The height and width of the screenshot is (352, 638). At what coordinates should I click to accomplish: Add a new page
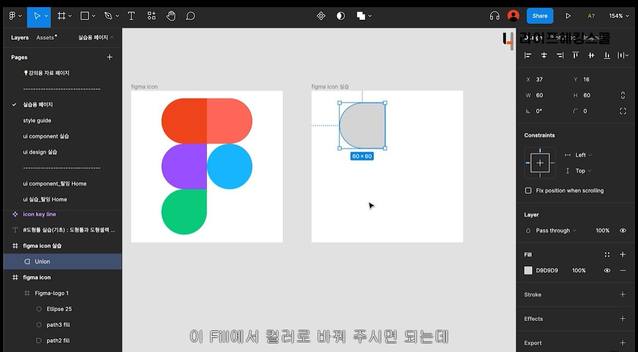point(109,57)
